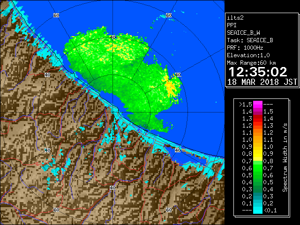Image resolution: width=300 pixels, height=225 pixels.
Task: Select the 'PPI' scan type text
Action: click(232, 25)
